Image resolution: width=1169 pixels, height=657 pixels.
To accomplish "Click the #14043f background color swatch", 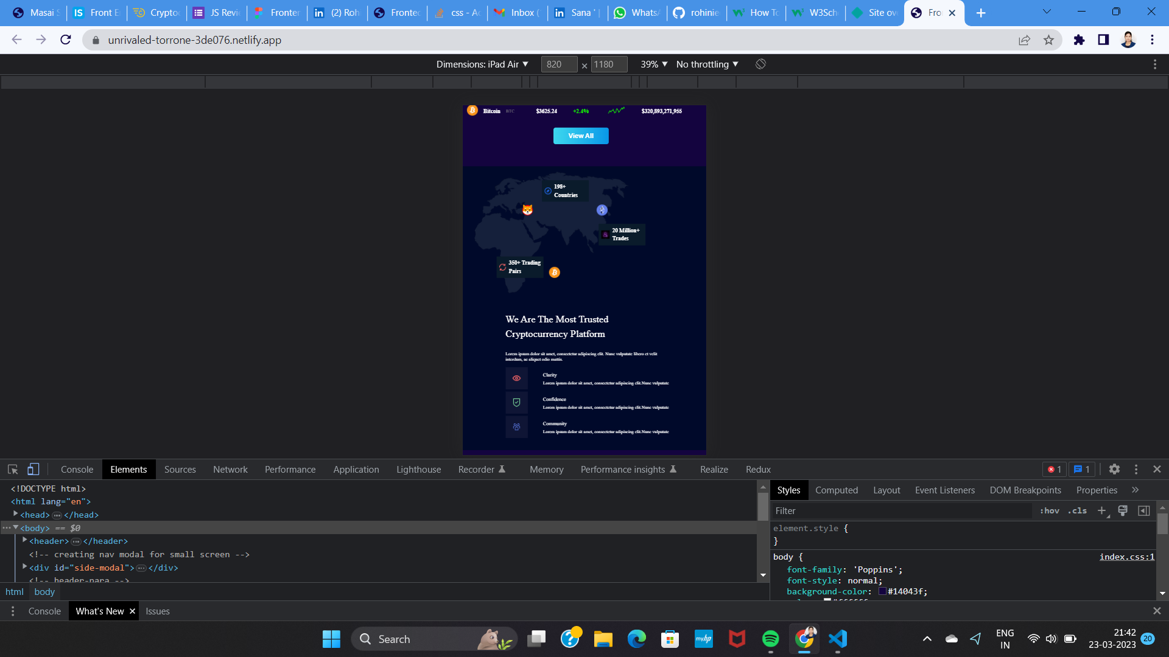I will pyautogui.click(x=882, y=591).
